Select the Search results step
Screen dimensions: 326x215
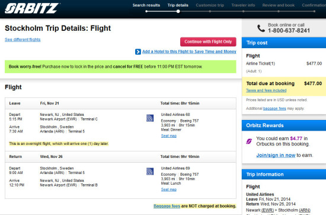146,5
